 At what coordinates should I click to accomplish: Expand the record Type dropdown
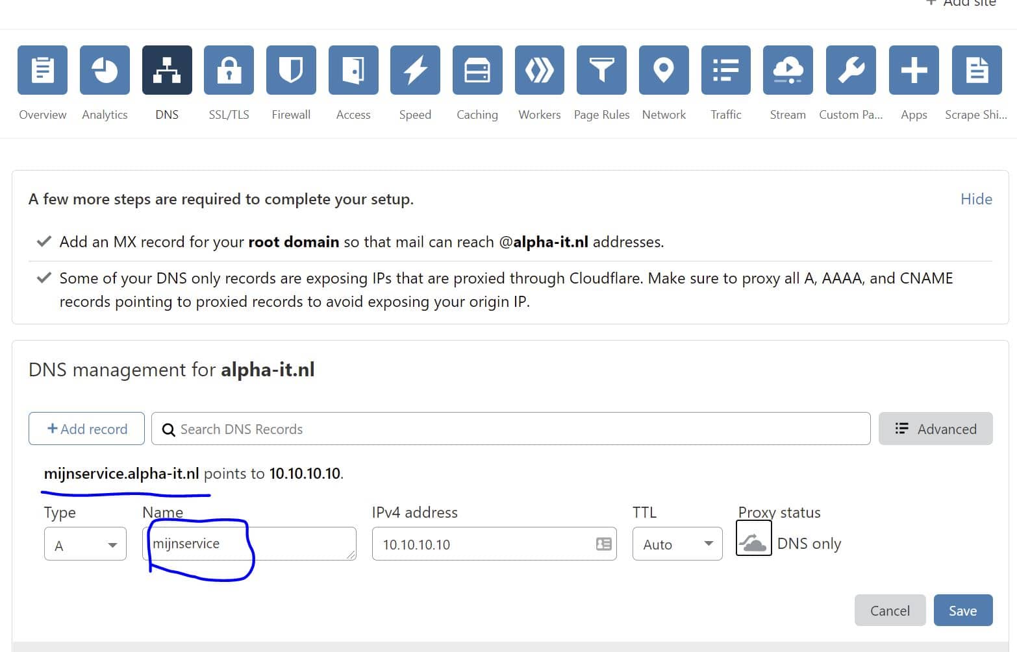tap(85, 544)
